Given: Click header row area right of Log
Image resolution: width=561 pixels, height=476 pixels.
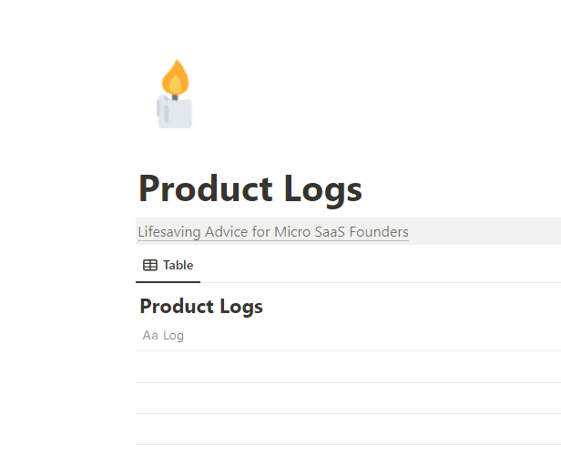Looking at the screenshot, I should click(x=364, y=336).
